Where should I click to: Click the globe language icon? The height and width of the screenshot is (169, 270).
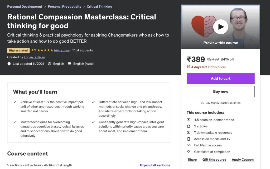pos(50,64)
